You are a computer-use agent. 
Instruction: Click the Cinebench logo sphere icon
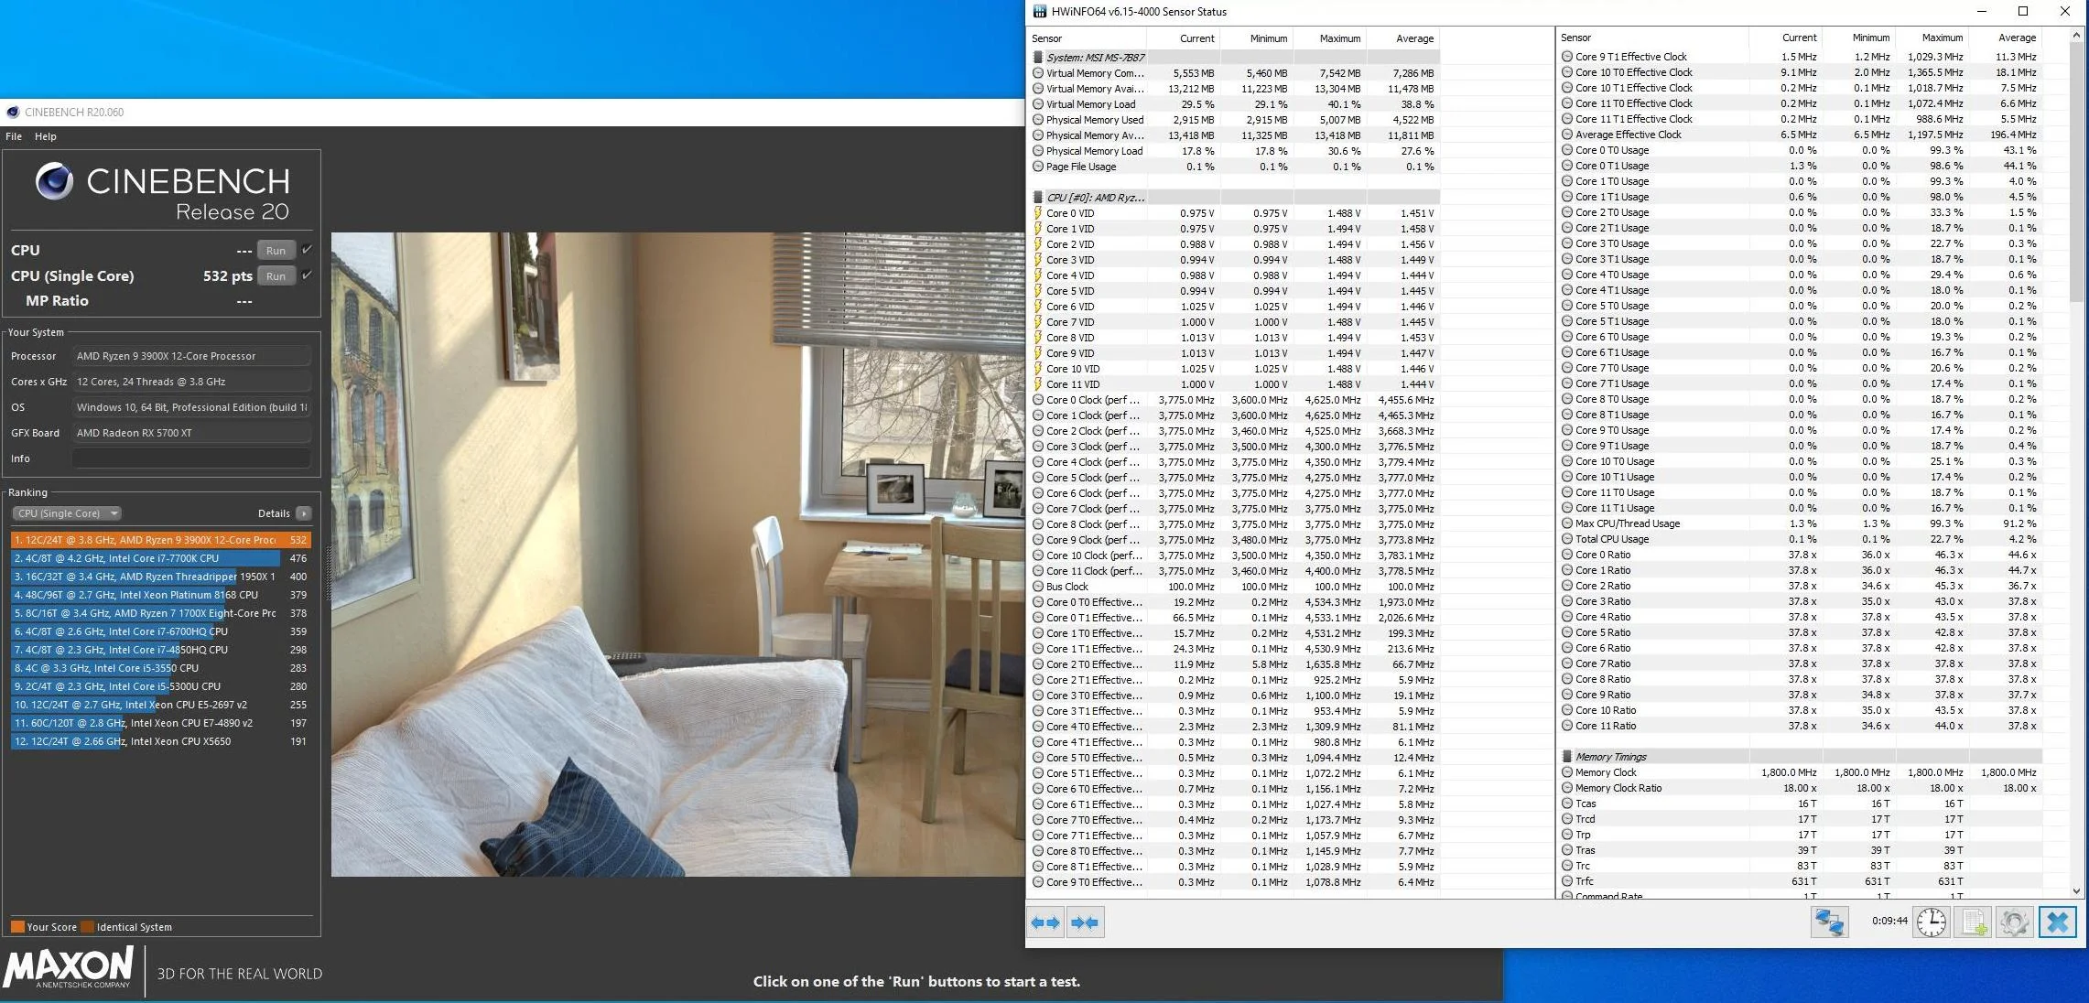(x=54, y=181)
